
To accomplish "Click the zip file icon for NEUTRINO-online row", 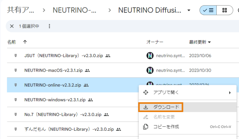I will coord(16,85).
